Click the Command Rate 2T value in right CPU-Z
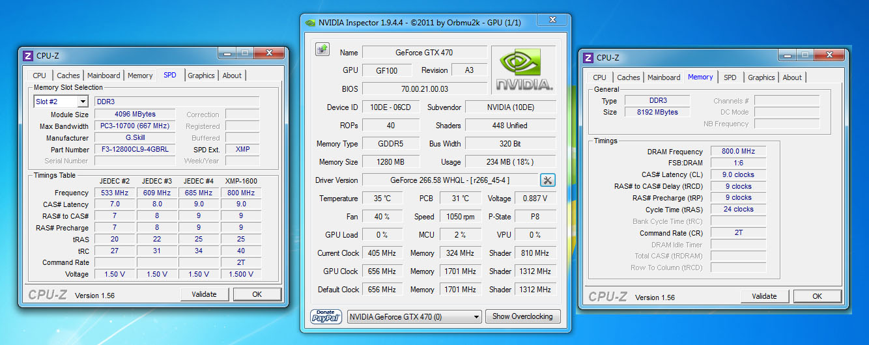Screen dimensions: 869x345 pyautogui.click(x=739, y=233)
